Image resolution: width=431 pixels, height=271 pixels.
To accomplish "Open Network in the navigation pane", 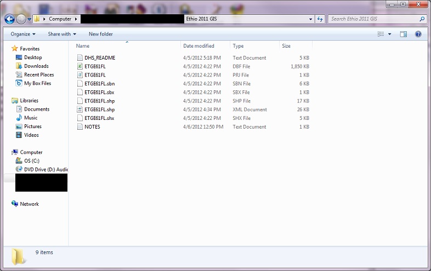I will point(29,204).
